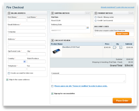
Task: Select Credit Card (saved) payment option
Action: (x=96, y=21)
